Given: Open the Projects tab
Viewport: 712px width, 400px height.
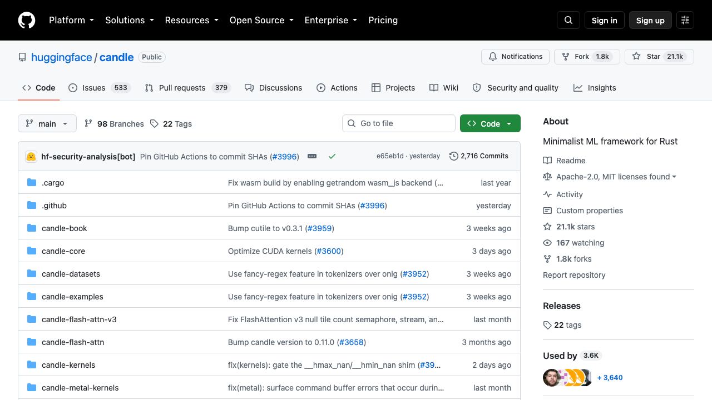Looking at the screenshot, I should pyautogui.click(x=393, y=88).
